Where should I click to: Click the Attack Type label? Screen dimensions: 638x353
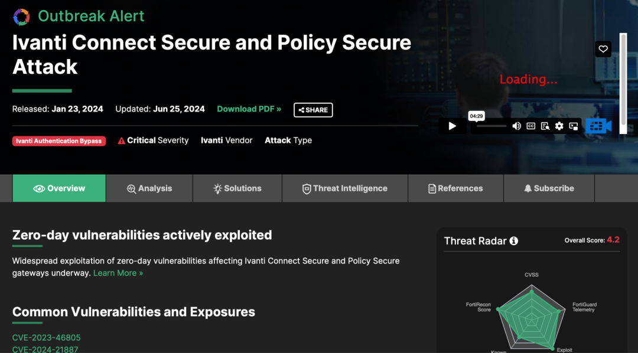point(288,140)
